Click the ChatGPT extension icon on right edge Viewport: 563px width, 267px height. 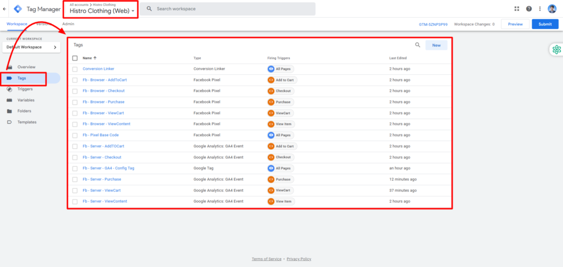(556, 49)
